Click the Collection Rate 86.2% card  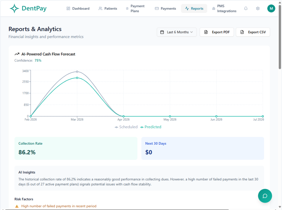coord(76,148)
